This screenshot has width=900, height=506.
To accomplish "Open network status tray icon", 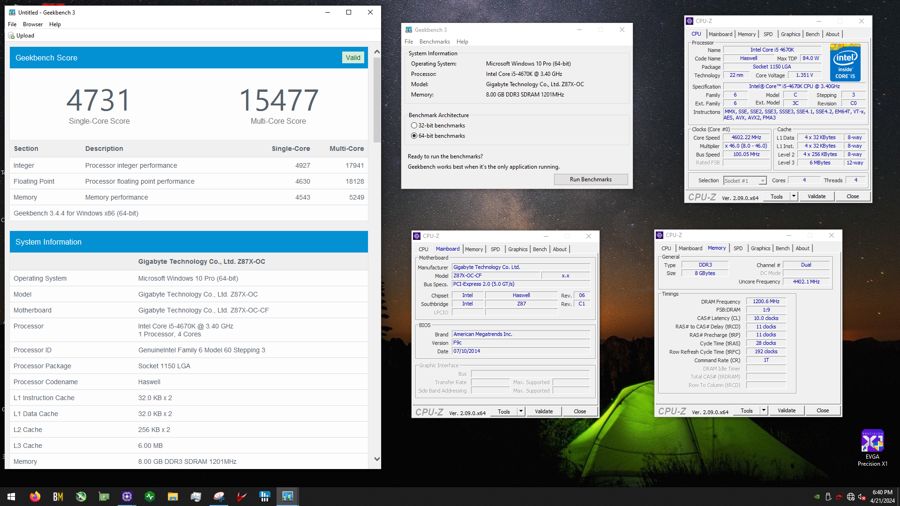I will point(851,497).
